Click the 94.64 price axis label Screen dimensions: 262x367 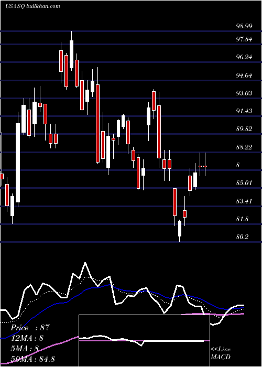pos(244,75)
